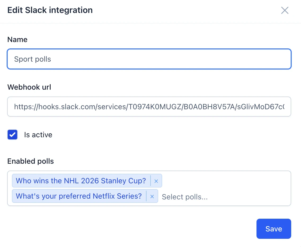
Task: Save the Slack integration changes
Action: point(274,229)
